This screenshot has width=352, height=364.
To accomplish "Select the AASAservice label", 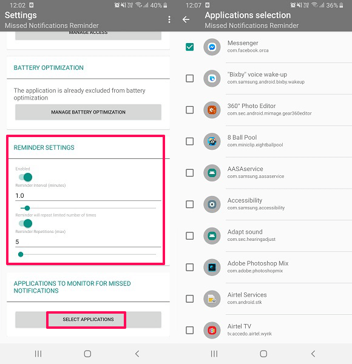I will click(x=245, y=169).
